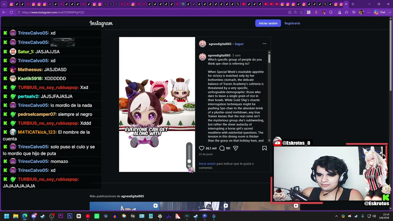Open browser essentials heart-pulse icon
Viewport: 393px width, 221px height.
[x=354, y=12]
